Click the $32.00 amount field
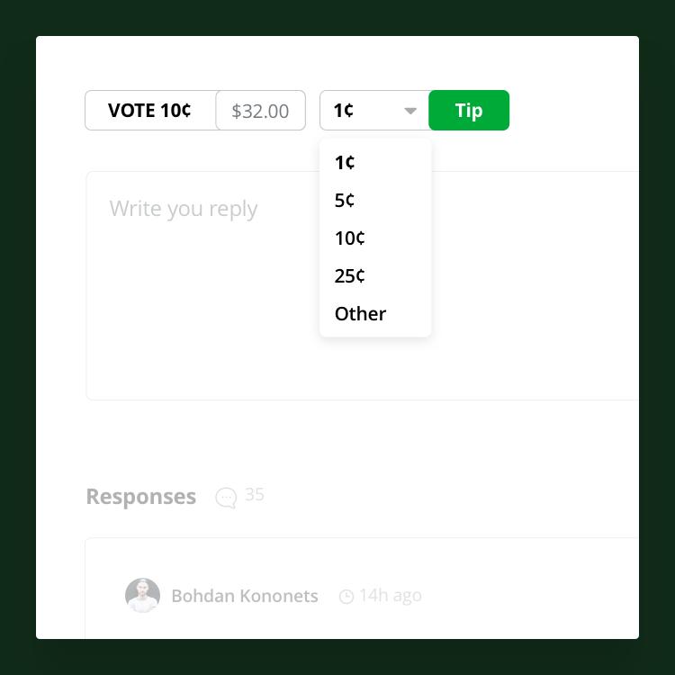Image resolution: width=675 pixels, height=675 pixels. [x=260, y=112]
